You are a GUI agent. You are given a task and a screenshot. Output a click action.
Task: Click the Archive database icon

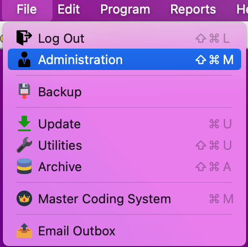pyautogui.click(x=24, y=166)
